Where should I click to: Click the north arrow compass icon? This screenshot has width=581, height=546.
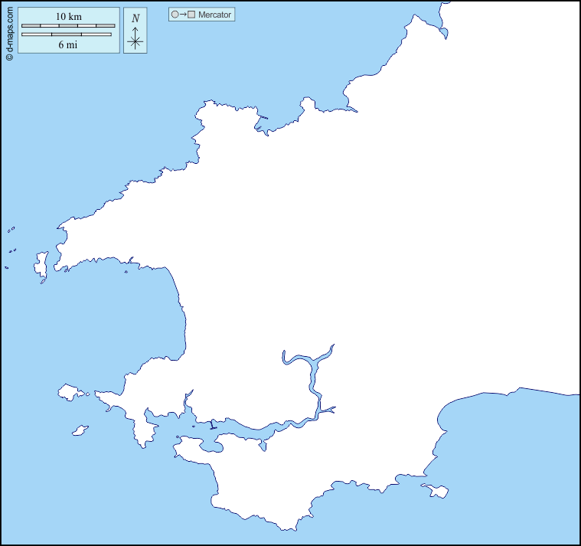pyautogui.click(x=135, y=40)
